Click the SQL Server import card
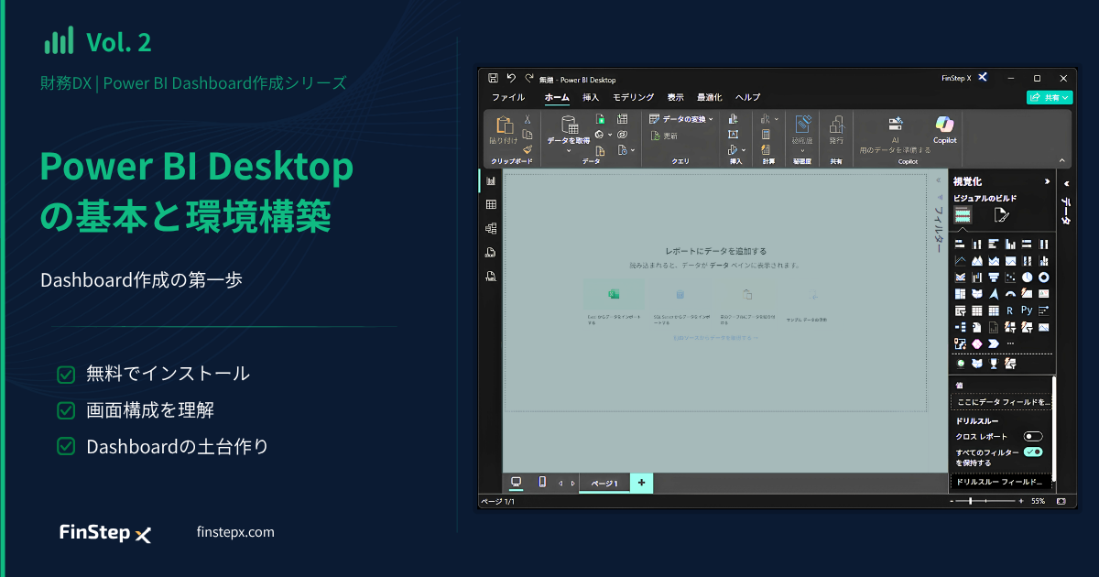This screenshot has height=577, width=1099. (x=680, y=304)
